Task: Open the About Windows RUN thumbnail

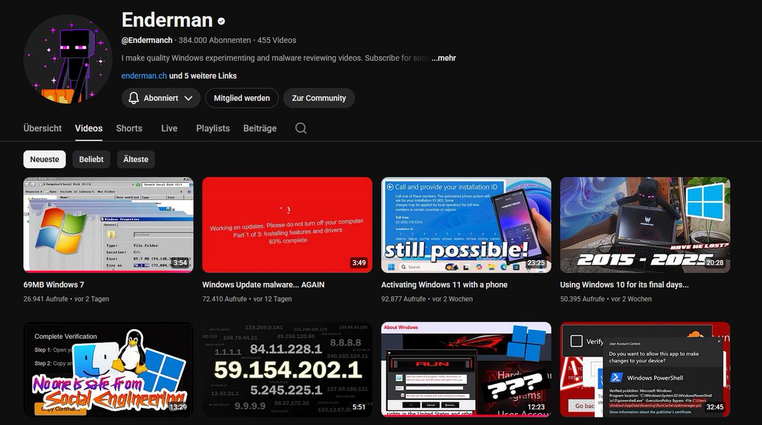Action: pyautogui.click(x=466, y=369)
